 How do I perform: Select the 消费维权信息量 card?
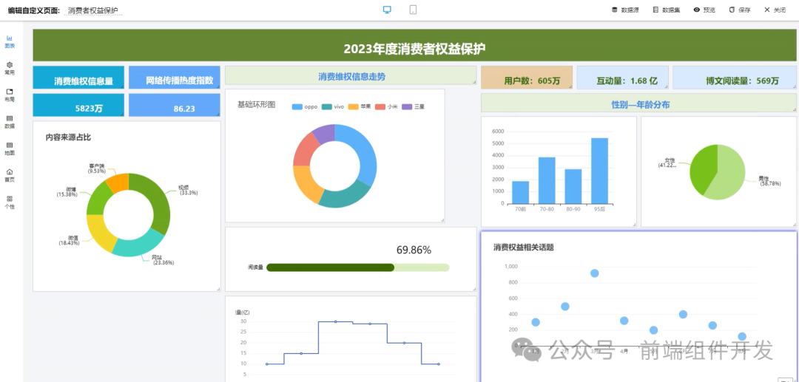coord(78,78)
